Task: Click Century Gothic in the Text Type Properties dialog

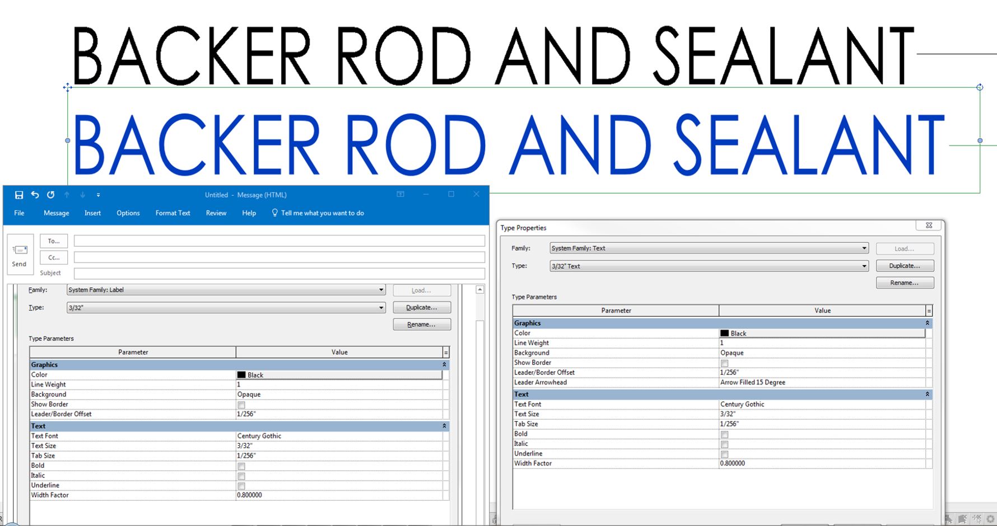Action: [742, 404]
